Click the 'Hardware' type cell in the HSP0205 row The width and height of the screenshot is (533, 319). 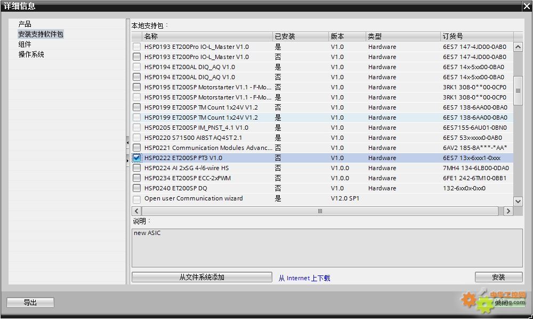(x=382, y=128)
